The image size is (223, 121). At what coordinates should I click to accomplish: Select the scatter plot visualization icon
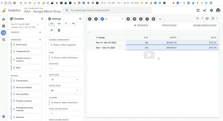click(73, 24)
